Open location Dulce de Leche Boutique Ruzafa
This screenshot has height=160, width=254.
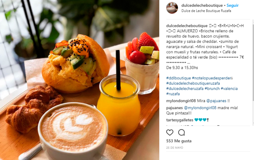coord(206,11)
